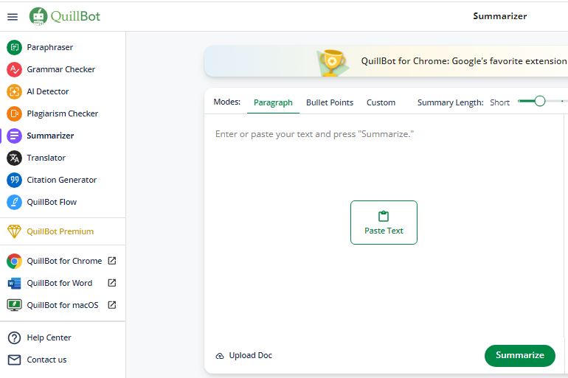Image resolution: width=568 pixels, height=378 pixels.
Task: Click the Premium diamond icon
Action: tap(15, 231)
